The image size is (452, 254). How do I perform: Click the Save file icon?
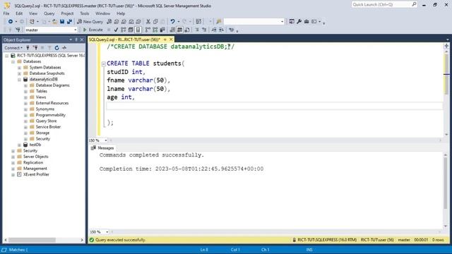(62, 22)
